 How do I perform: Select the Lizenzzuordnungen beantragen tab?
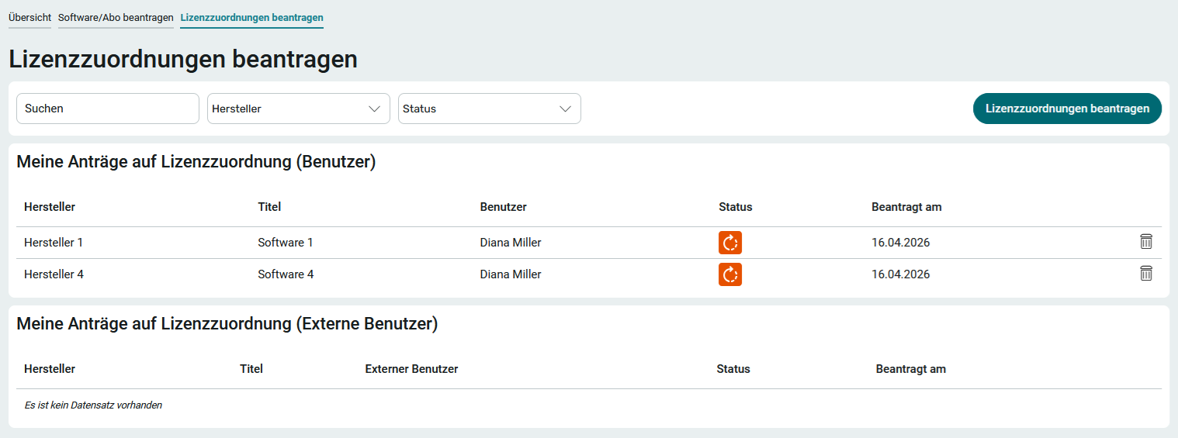coord(251,17)
